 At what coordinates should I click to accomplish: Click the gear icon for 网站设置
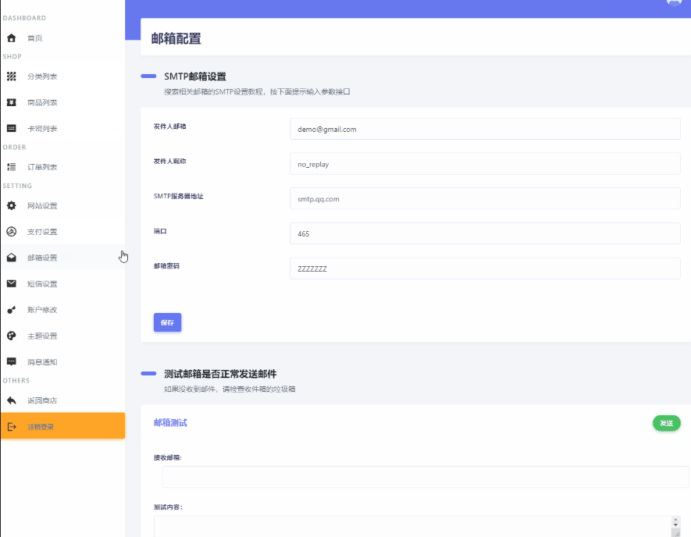tap(12, 205)
